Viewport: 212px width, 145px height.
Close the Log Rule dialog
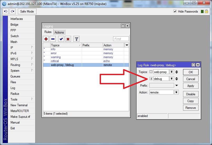(198, 65)
